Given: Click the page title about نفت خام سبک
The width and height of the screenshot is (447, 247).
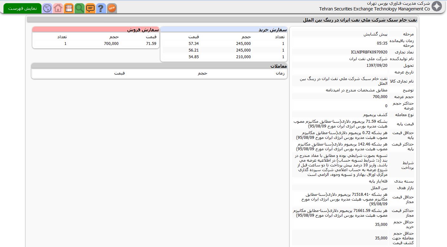Looking at the screenshot, I should 360,20.
